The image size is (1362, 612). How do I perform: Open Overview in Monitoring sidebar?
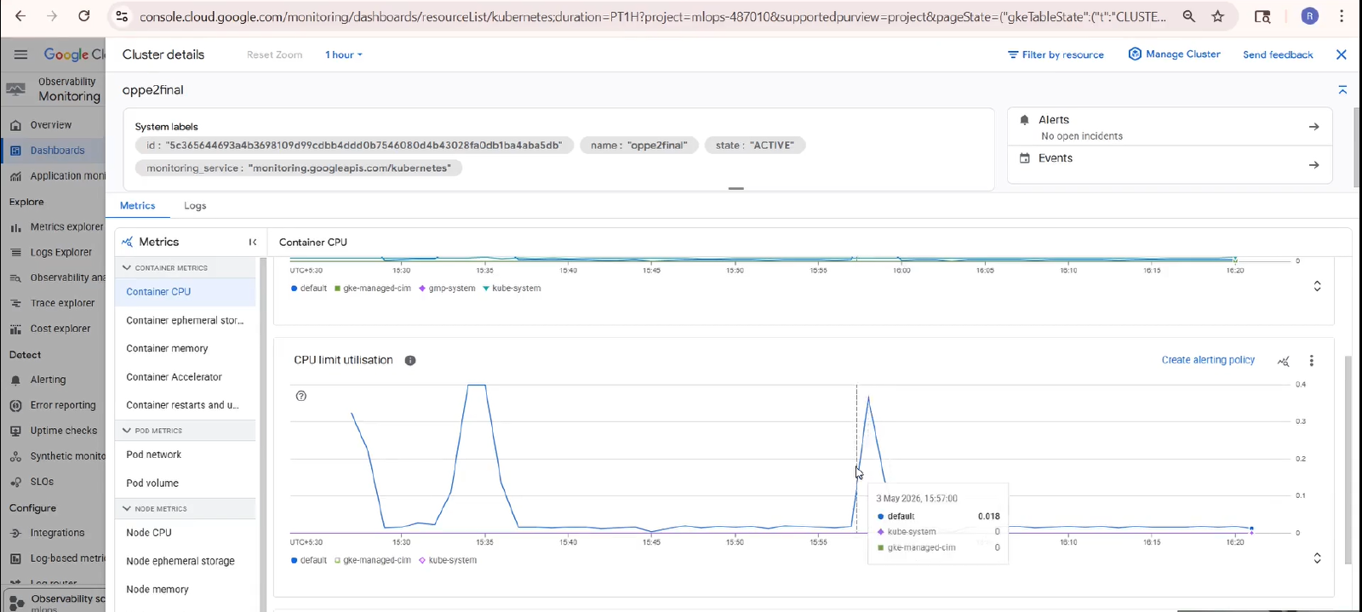(x=53, y=125)
